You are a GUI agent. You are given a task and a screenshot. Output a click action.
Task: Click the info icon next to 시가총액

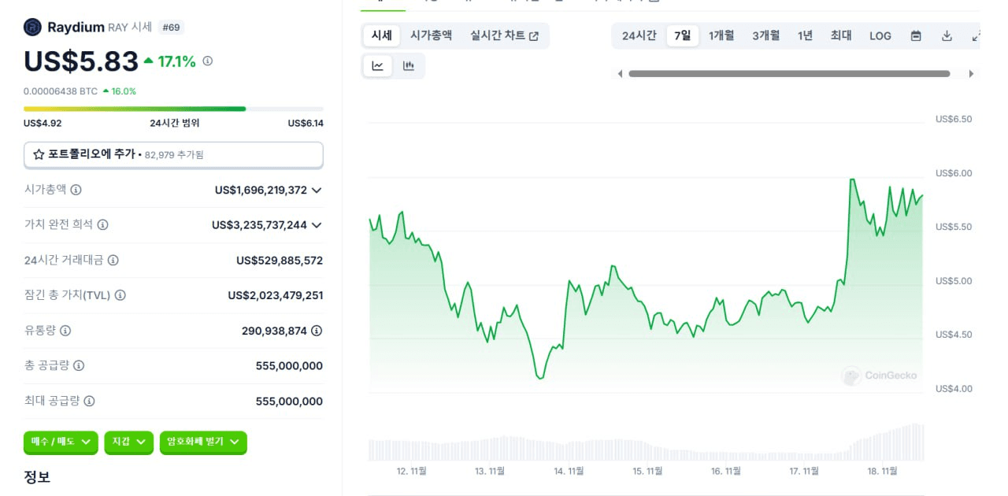[76, 190]
